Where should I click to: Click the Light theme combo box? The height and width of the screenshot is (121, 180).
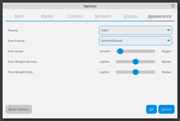pos(133,30)
